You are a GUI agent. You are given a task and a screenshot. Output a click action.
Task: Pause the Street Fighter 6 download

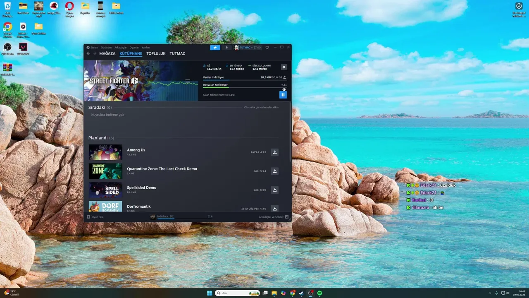tap(283, 95)
